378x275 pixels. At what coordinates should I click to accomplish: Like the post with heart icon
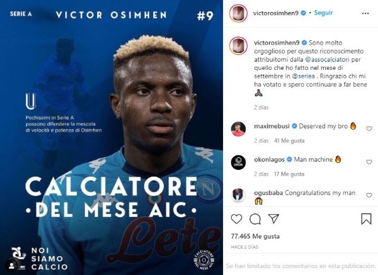pyautogui.click(x=236, y=219)
